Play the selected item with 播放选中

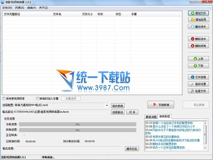[199, 26]
